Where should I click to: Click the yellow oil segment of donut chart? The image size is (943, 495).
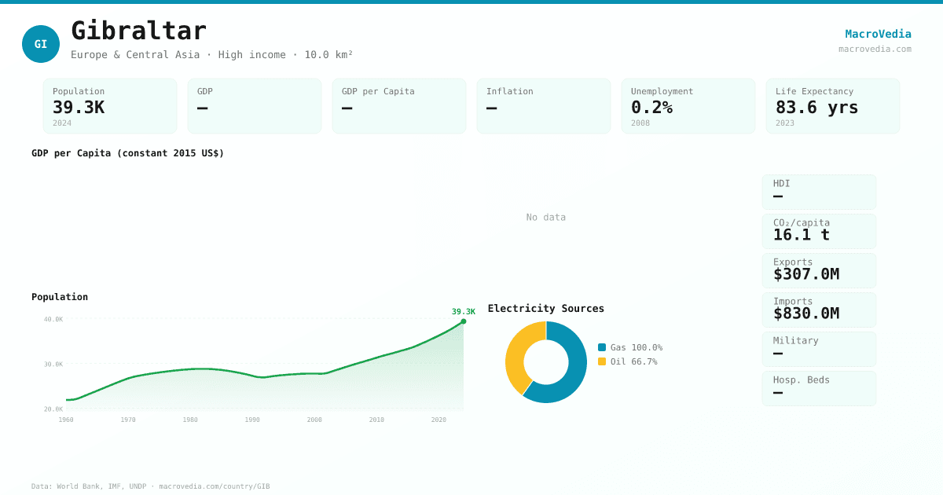[517, 354]
